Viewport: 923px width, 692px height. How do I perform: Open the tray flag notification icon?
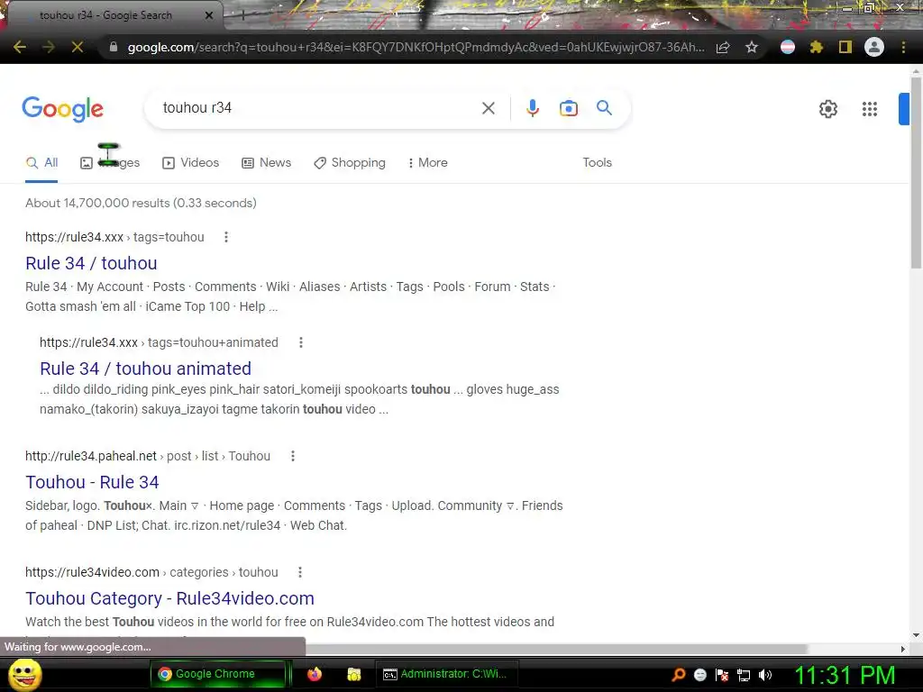(722, 675)
